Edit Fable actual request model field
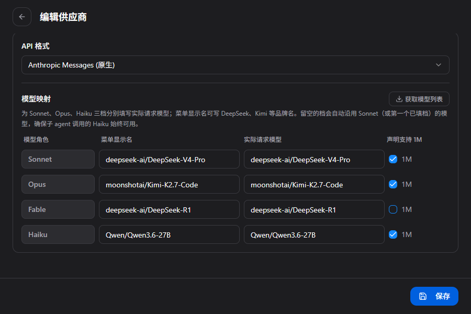 [x=314, y=209]
